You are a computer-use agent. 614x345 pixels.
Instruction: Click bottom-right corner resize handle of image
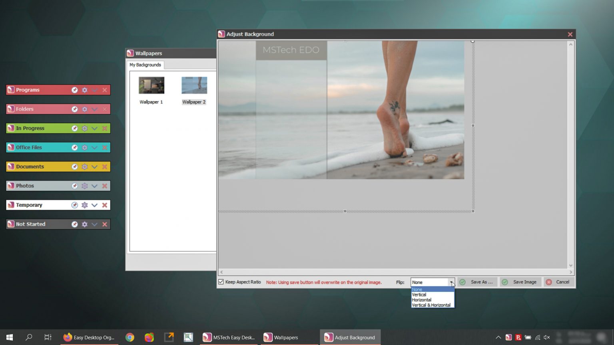click(x=473, y=211)
